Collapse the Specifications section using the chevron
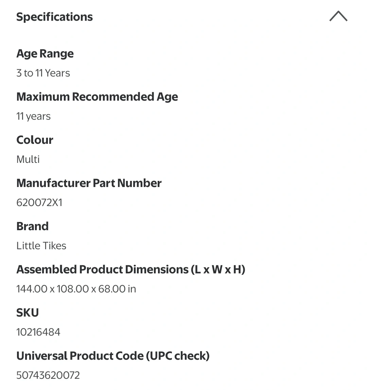This screenshot has height=390, width=367. tap(338, 16)
